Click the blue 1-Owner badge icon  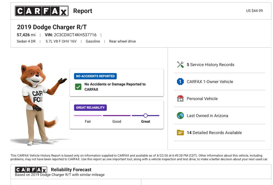(180, 81)
